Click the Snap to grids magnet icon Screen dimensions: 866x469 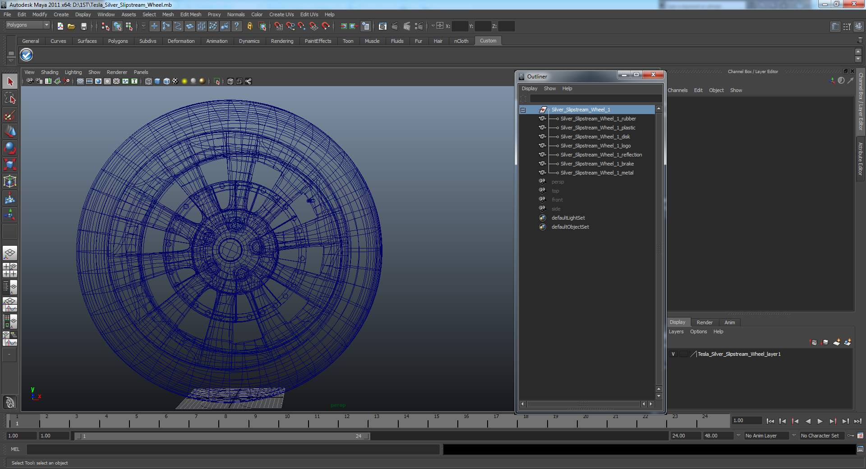pos(279,26)
